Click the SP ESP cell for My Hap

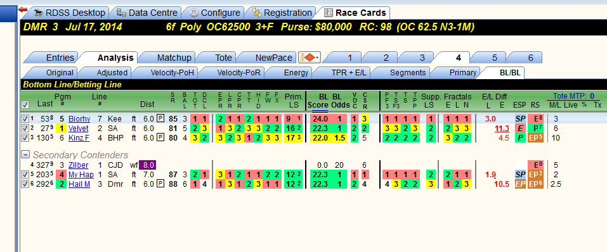[519, 175]
